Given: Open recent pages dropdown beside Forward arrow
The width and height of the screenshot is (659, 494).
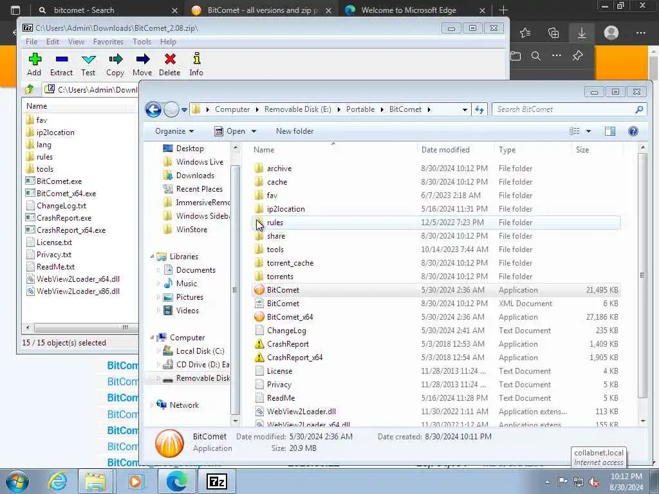Looking at the screenshot, I should 184,110.
